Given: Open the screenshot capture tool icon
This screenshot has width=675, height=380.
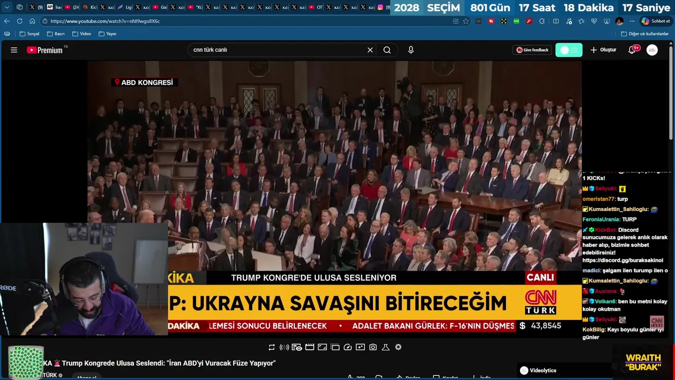Looking at the screenshot, I should 606,21.
